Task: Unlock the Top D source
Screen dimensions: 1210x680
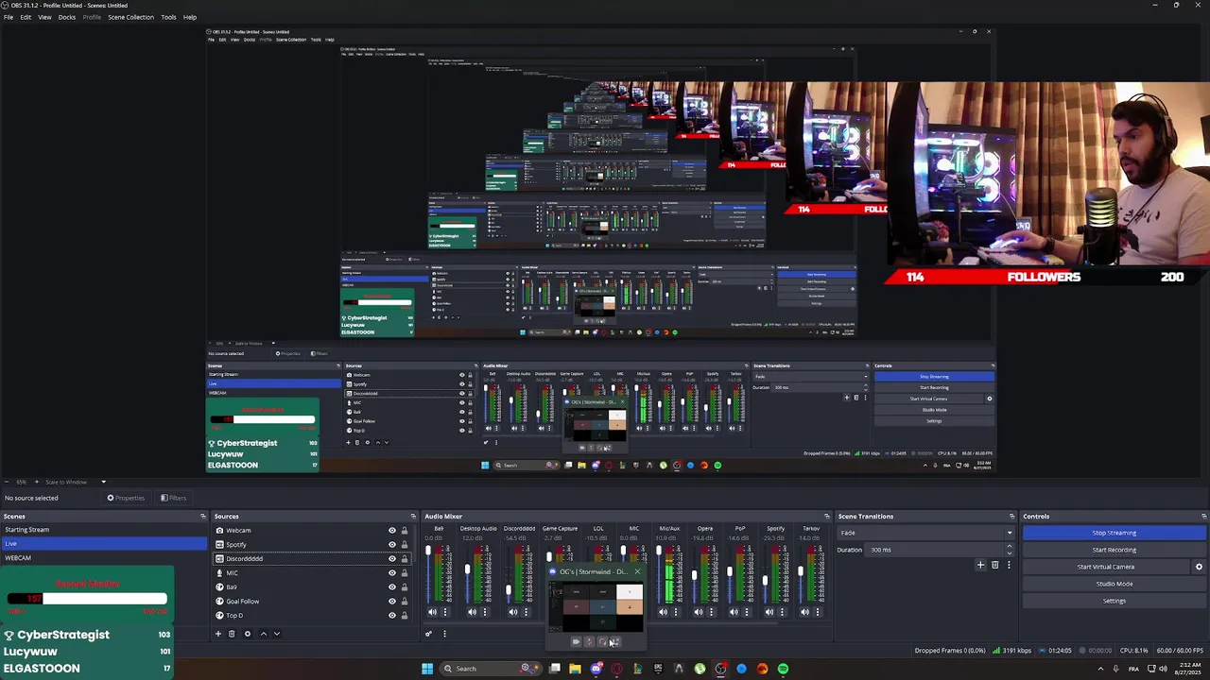Action: point(405,616)
